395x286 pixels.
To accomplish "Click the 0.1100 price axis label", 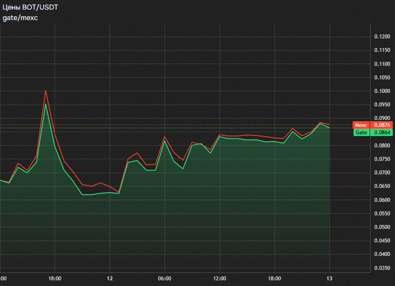I will coord(382,64).
